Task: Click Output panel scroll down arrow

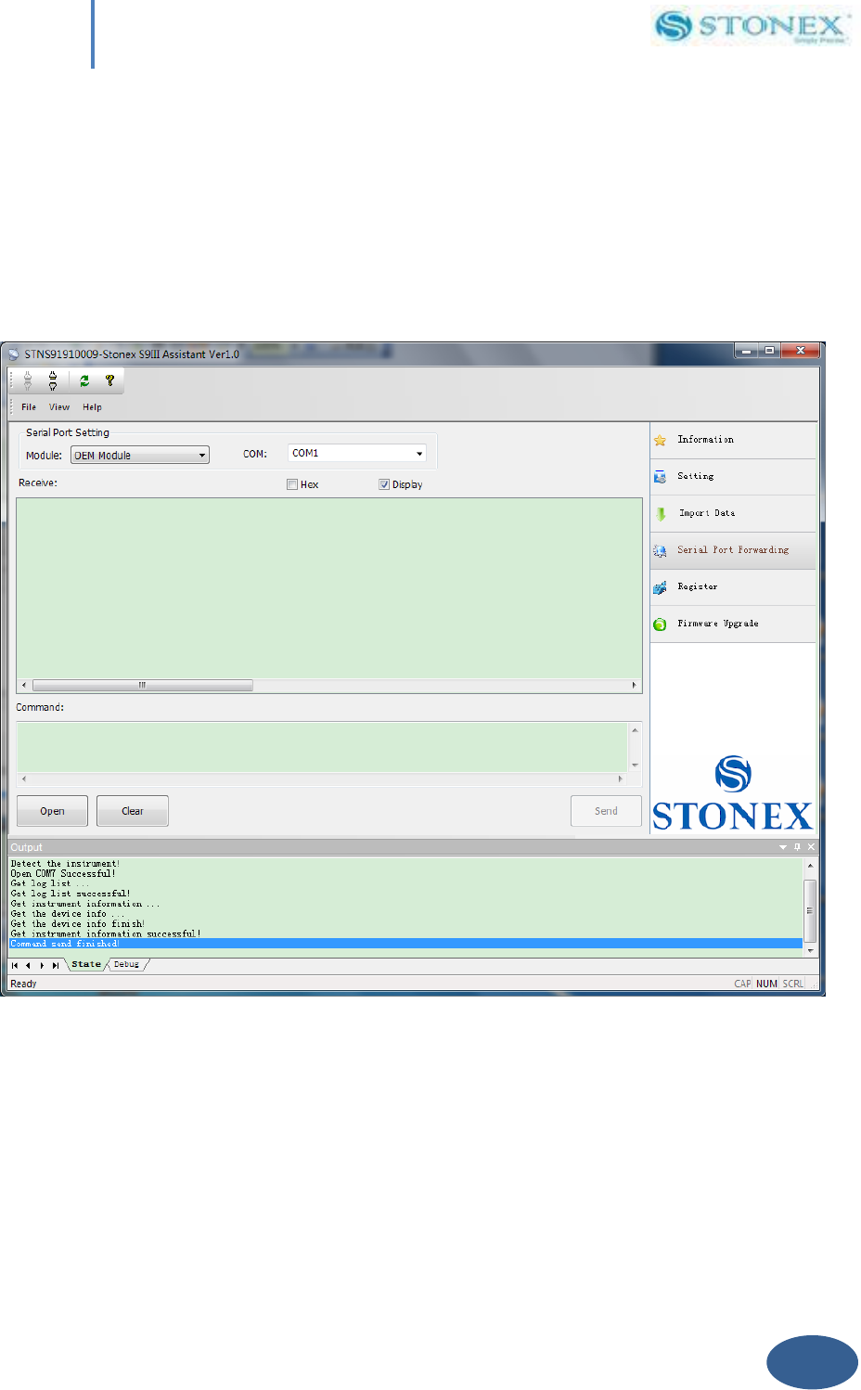Action: (810, 951)
